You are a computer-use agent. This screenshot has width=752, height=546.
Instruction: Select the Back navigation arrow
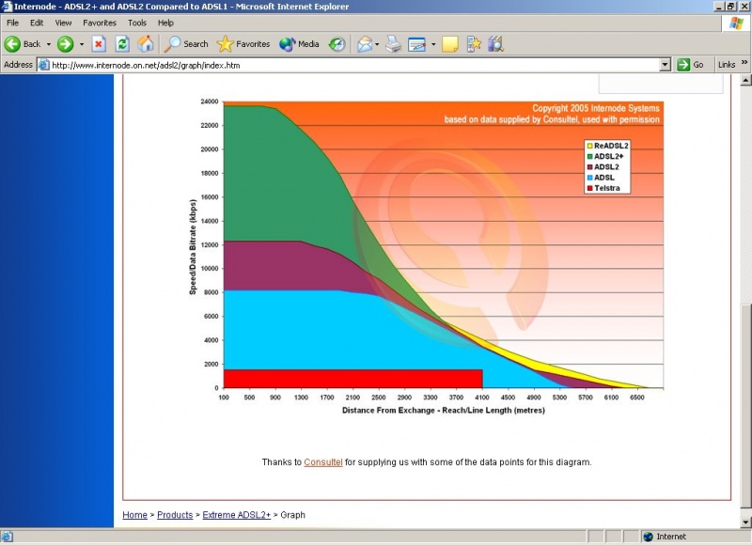(14, 43)
